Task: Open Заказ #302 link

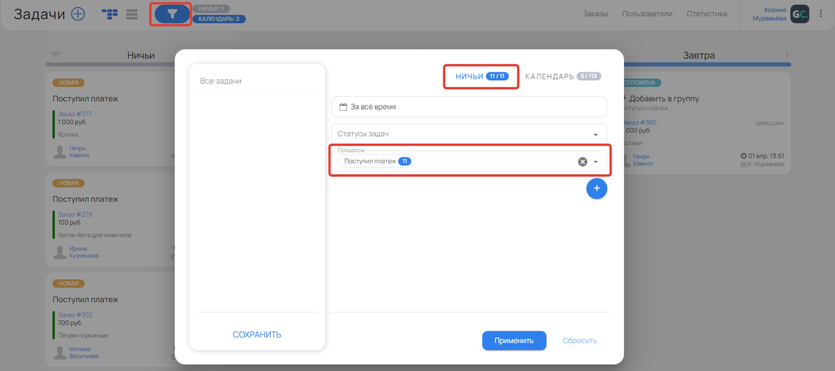Action: (x=74, y=315)
